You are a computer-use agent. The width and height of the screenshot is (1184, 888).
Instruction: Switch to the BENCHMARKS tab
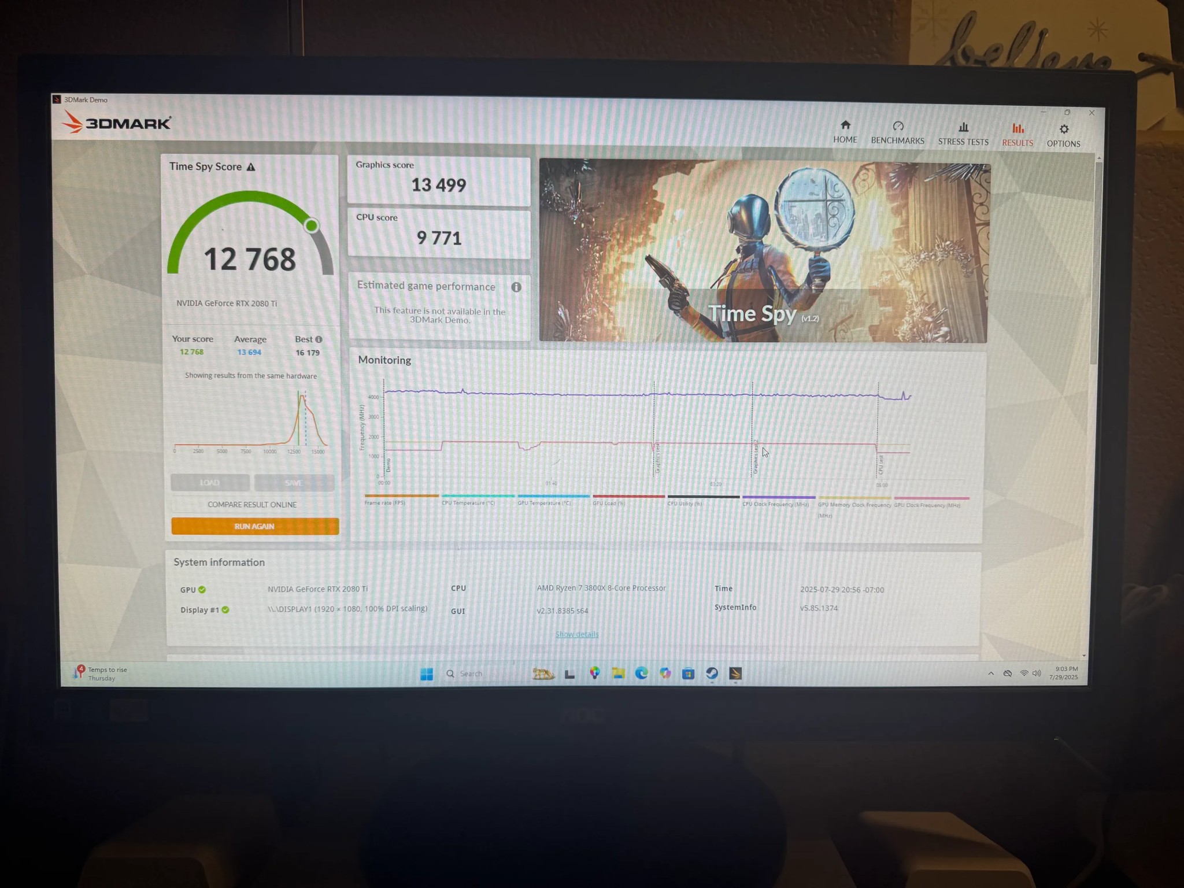coord(897,133)
